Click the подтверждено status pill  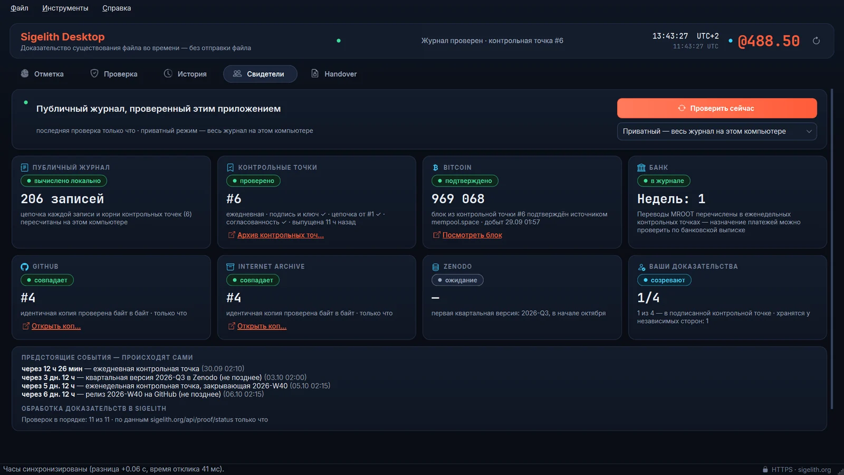tap(465, 180)
